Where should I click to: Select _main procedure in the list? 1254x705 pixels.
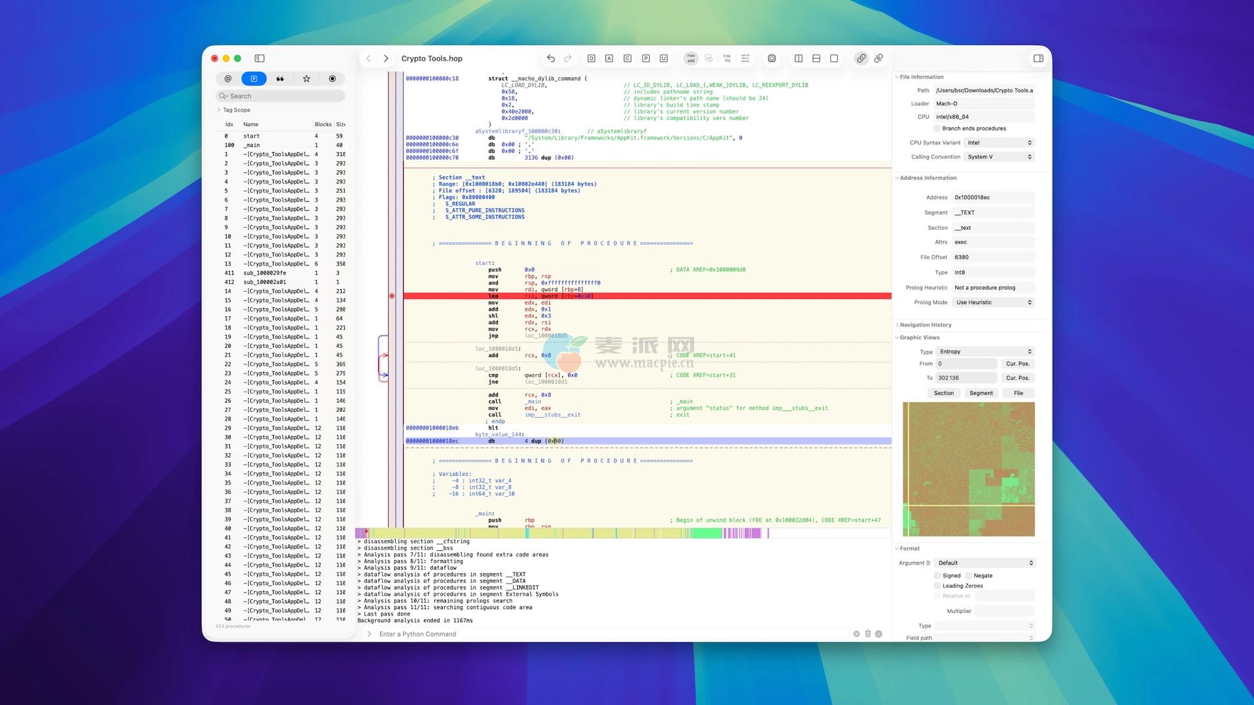[x=252, y=146]
